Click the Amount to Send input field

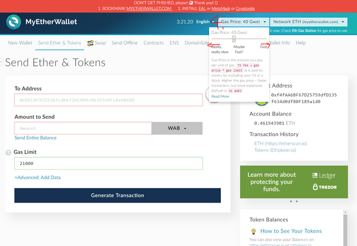(x=83, y=128)
